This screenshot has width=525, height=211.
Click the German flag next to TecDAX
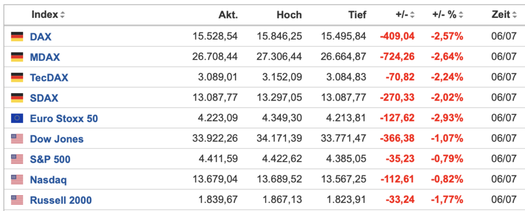[x=17, y=77]
